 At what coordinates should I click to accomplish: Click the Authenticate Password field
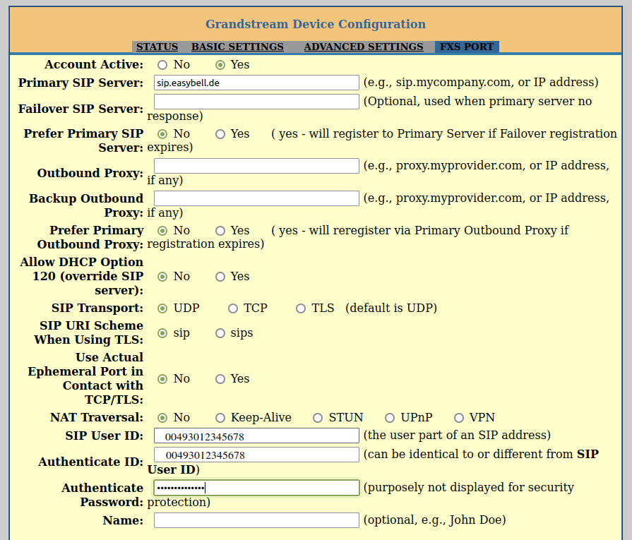256,488
